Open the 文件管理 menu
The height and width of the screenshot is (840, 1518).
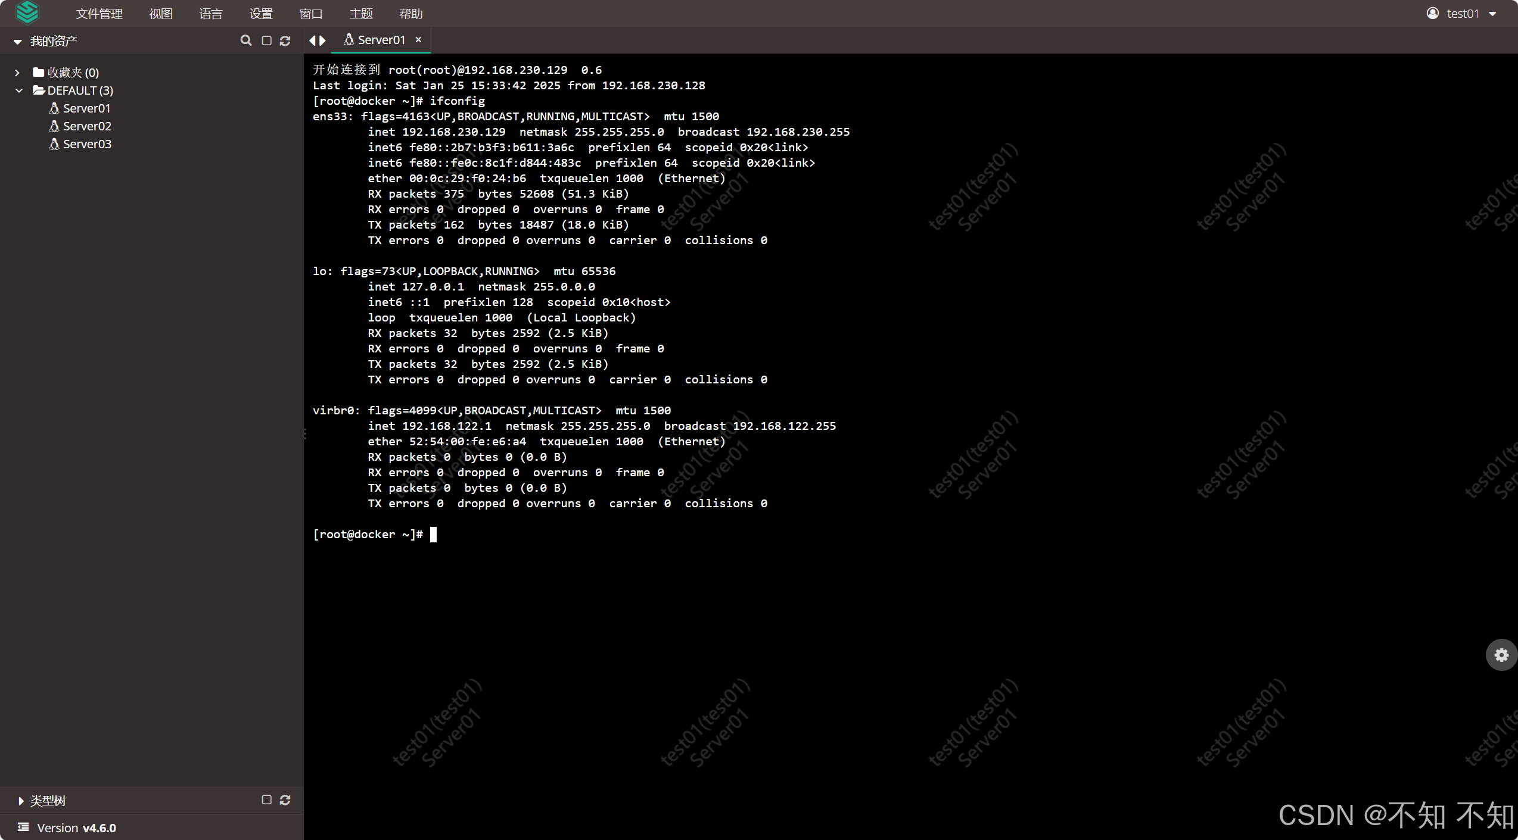click(99, 14)
